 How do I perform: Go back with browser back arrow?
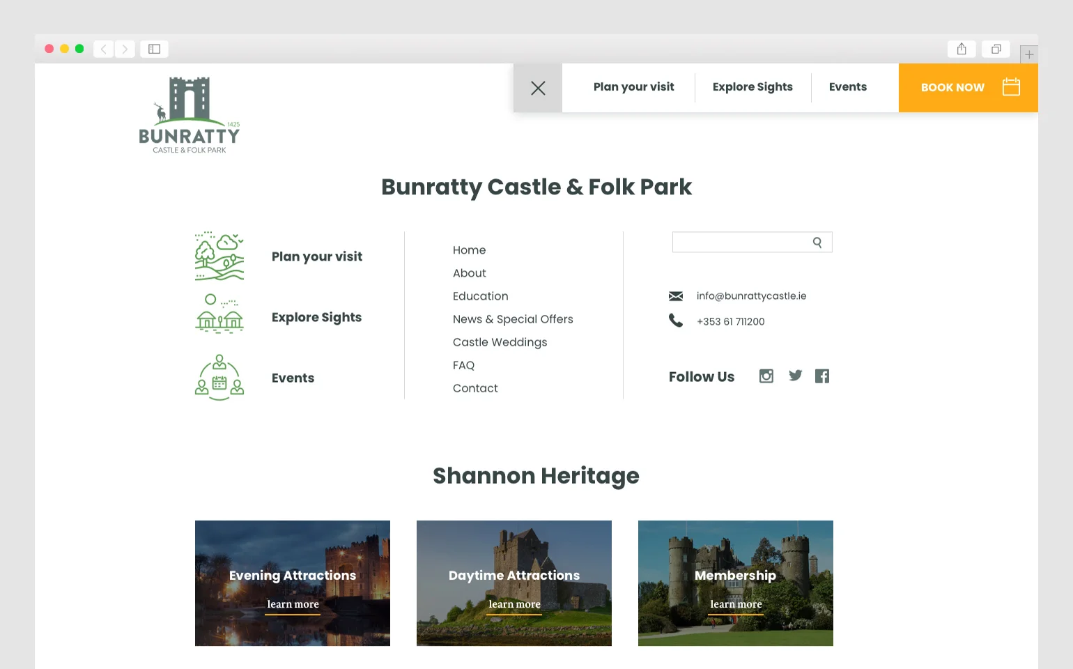104,49
